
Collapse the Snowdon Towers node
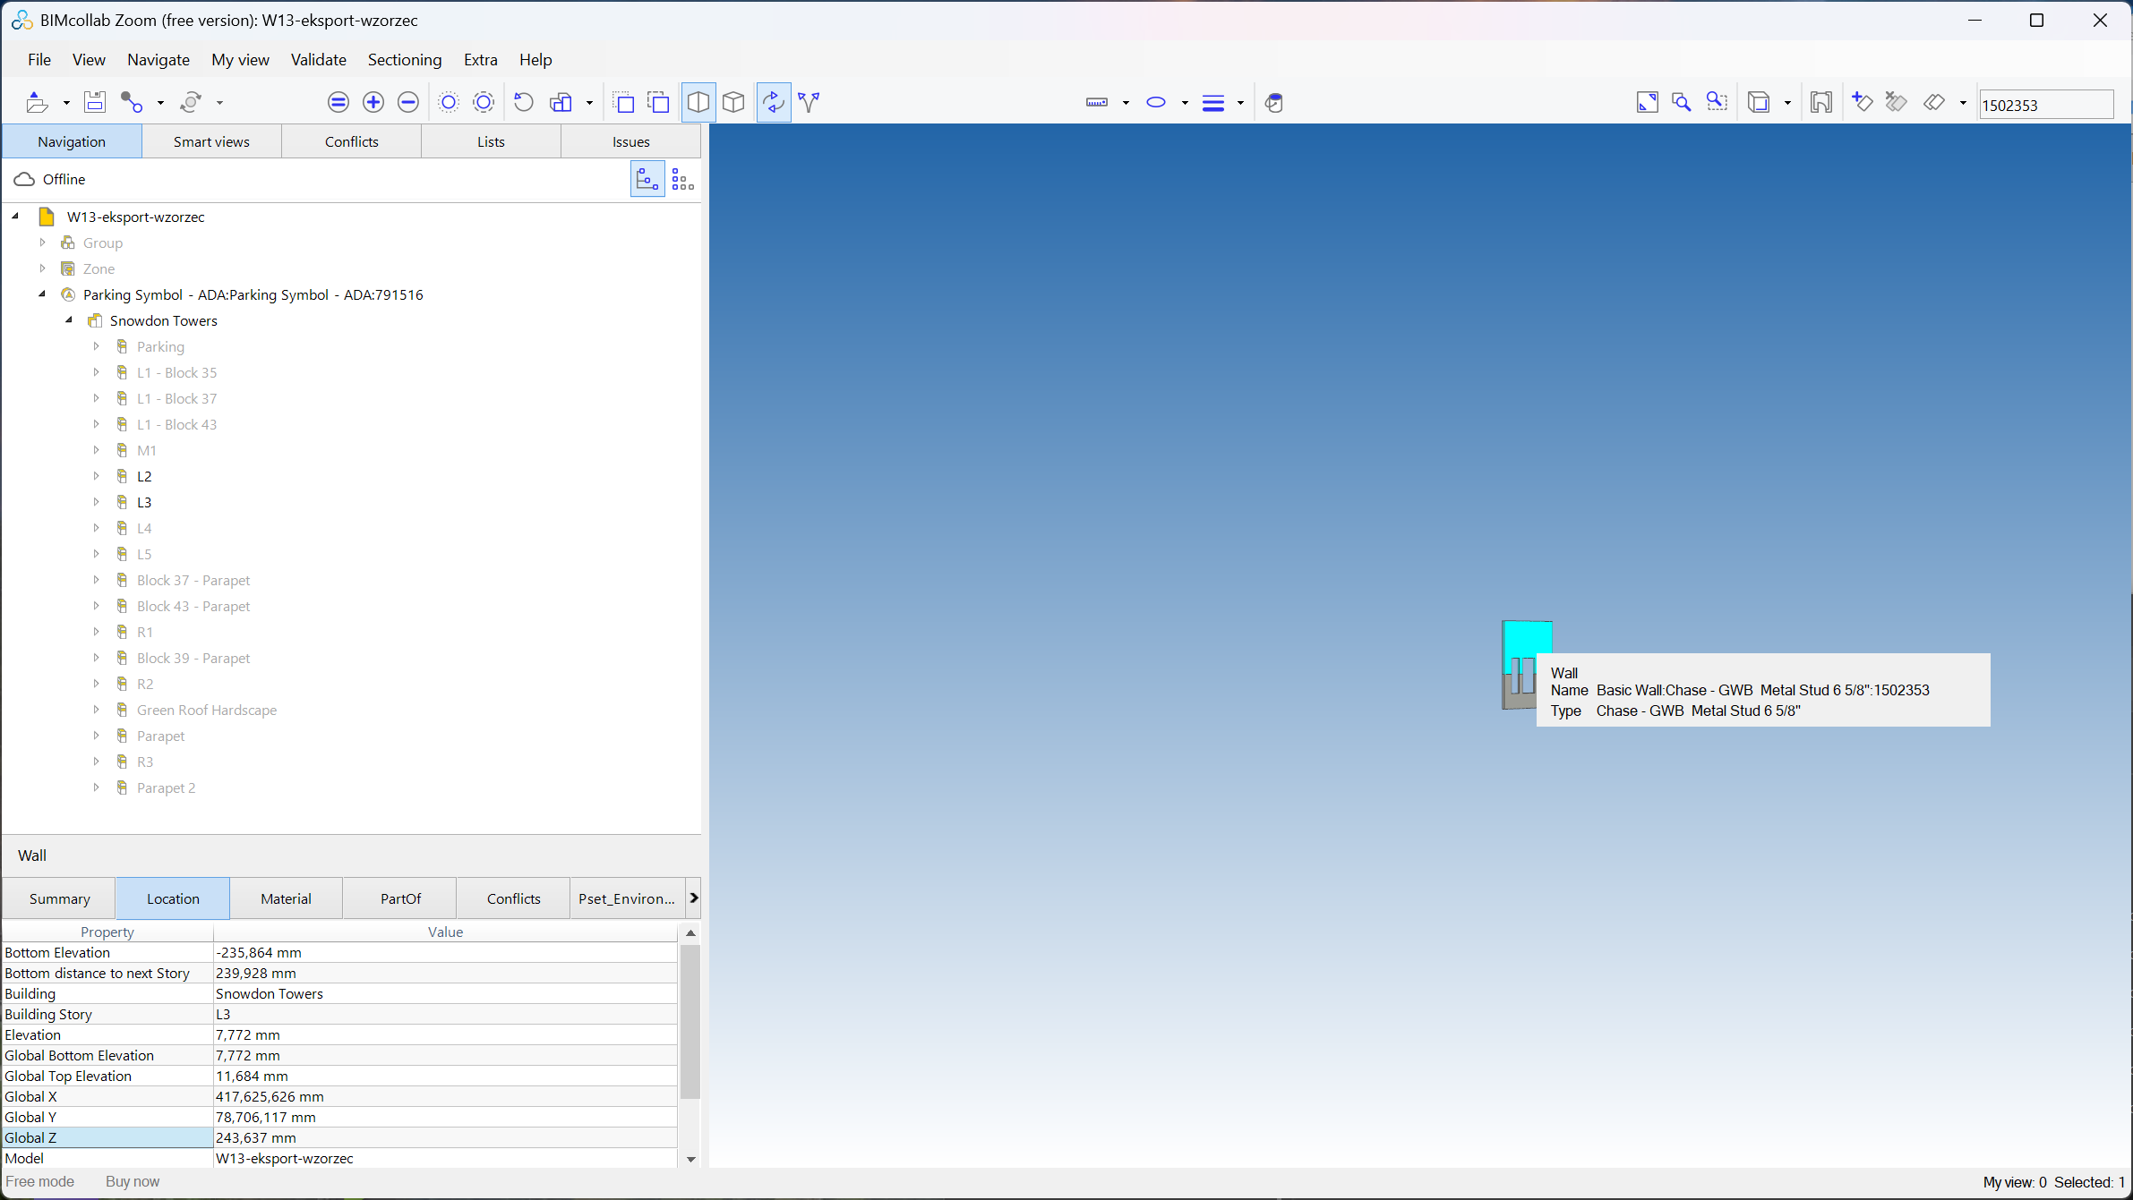pyautogui.click(x=69, y=320)
